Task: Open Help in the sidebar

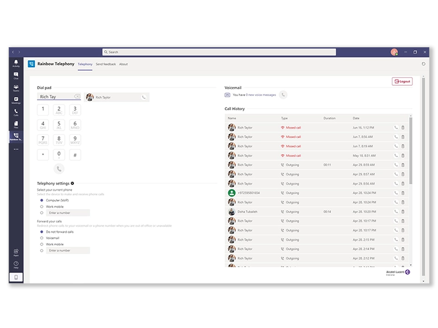Action: (x=16, y=264)
